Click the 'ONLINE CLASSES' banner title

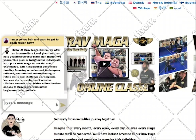[116, 88]
